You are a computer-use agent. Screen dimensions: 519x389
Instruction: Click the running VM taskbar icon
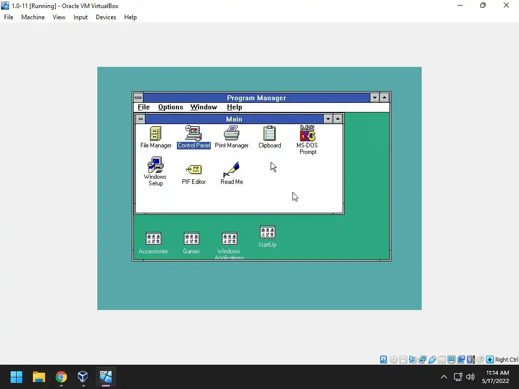tap(105, 377)
